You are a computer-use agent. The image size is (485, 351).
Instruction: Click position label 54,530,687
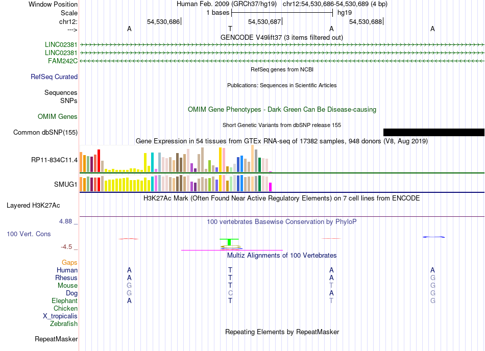(264, 21)
